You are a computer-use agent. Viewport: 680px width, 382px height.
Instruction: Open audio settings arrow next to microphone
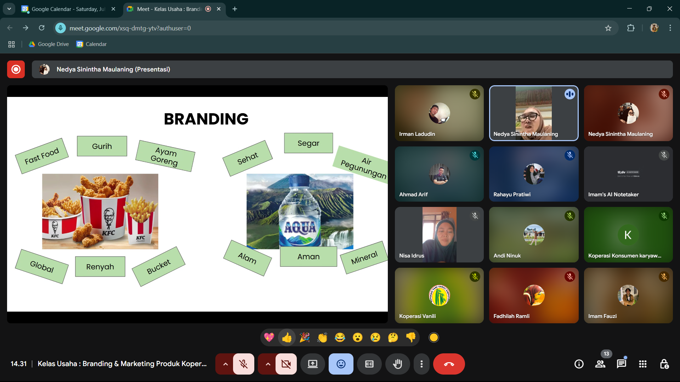(x=225, y=364)
